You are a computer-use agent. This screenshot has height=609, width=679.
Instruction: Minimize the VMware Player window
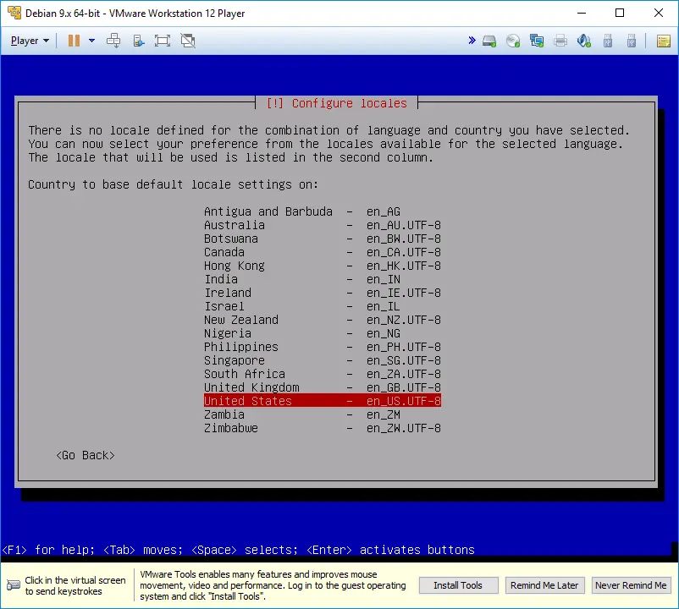[x=581, y=13]
